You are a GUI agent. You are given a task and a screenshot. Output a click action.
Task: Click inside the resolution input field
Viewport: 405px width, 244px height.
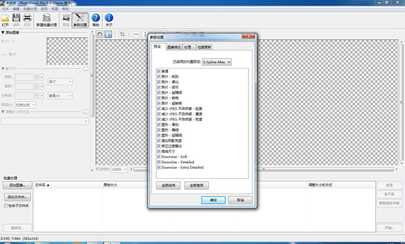pos(24,95)
